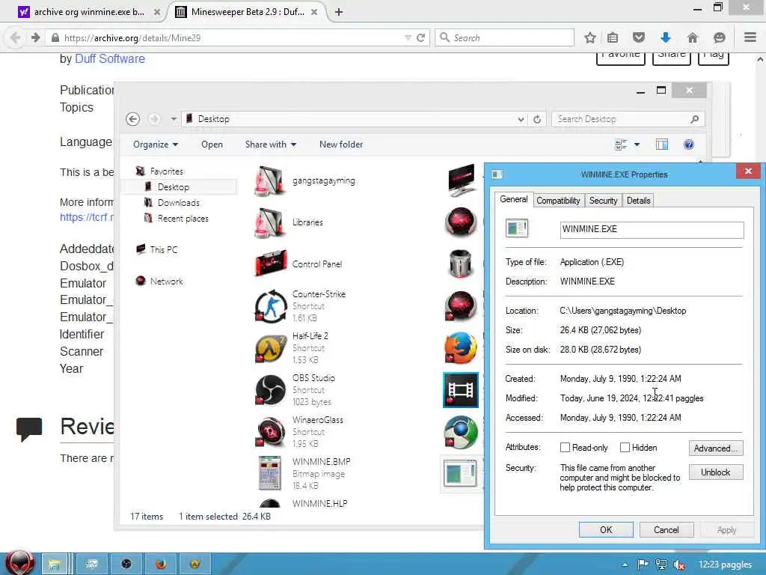Image resolution: width=766 pixels, height=575 pixels.
Task: Select the Minesweeper Beta 2.9 tab
Action: [247, 12]
